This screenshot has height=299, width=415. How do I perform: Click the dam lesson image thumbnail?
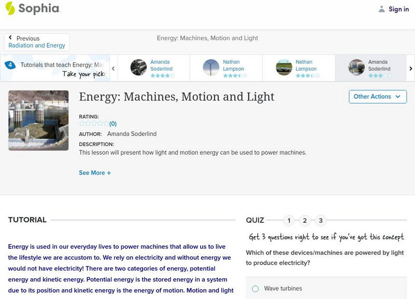point(38,120)
